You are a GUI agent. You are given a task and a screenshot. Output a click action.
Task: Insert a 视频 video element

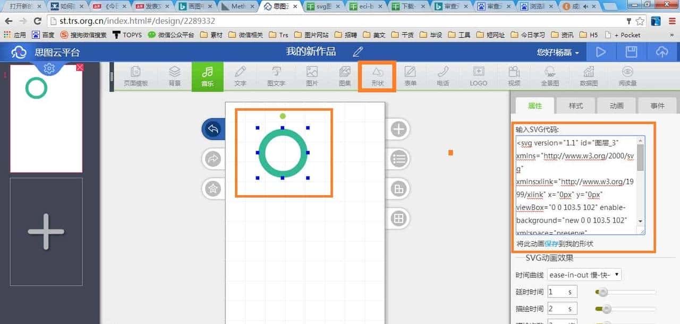click(x=514, y=76)
